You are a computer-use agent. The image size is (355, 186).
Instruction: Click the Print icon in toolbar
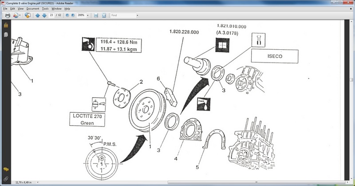tap(7, 15)
